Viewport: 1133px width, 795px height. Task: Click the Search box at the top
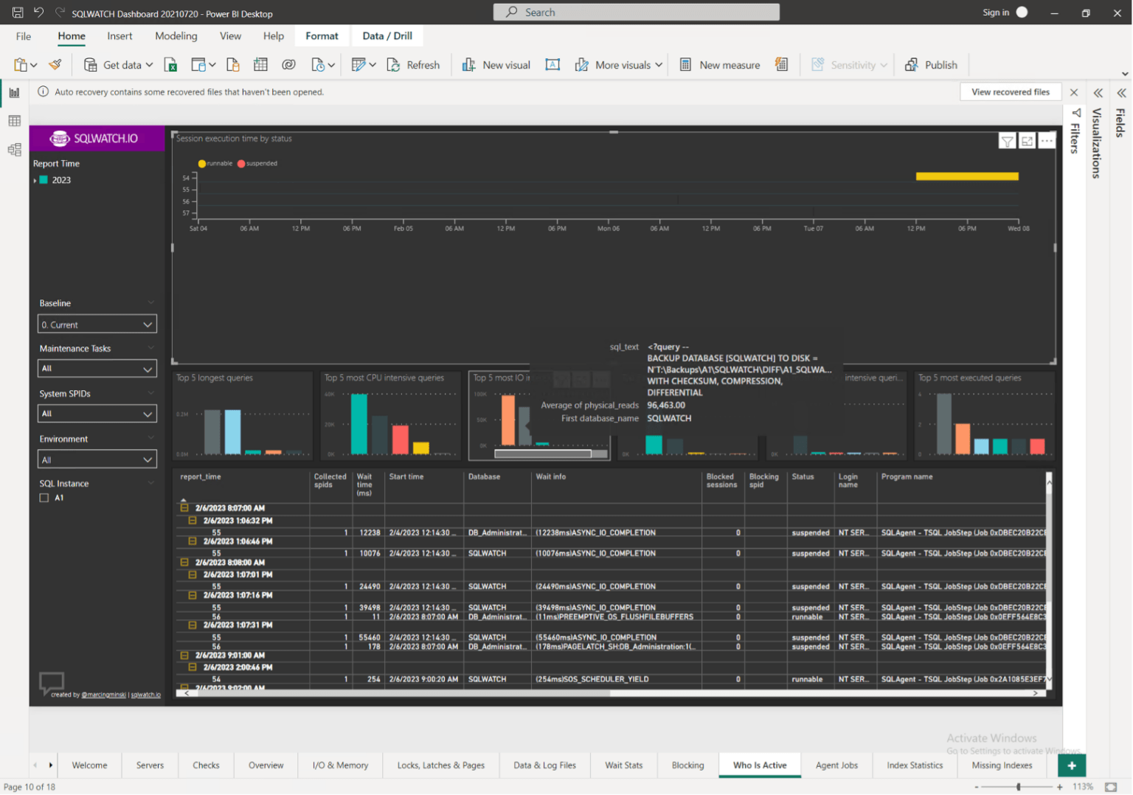point(636,12)
